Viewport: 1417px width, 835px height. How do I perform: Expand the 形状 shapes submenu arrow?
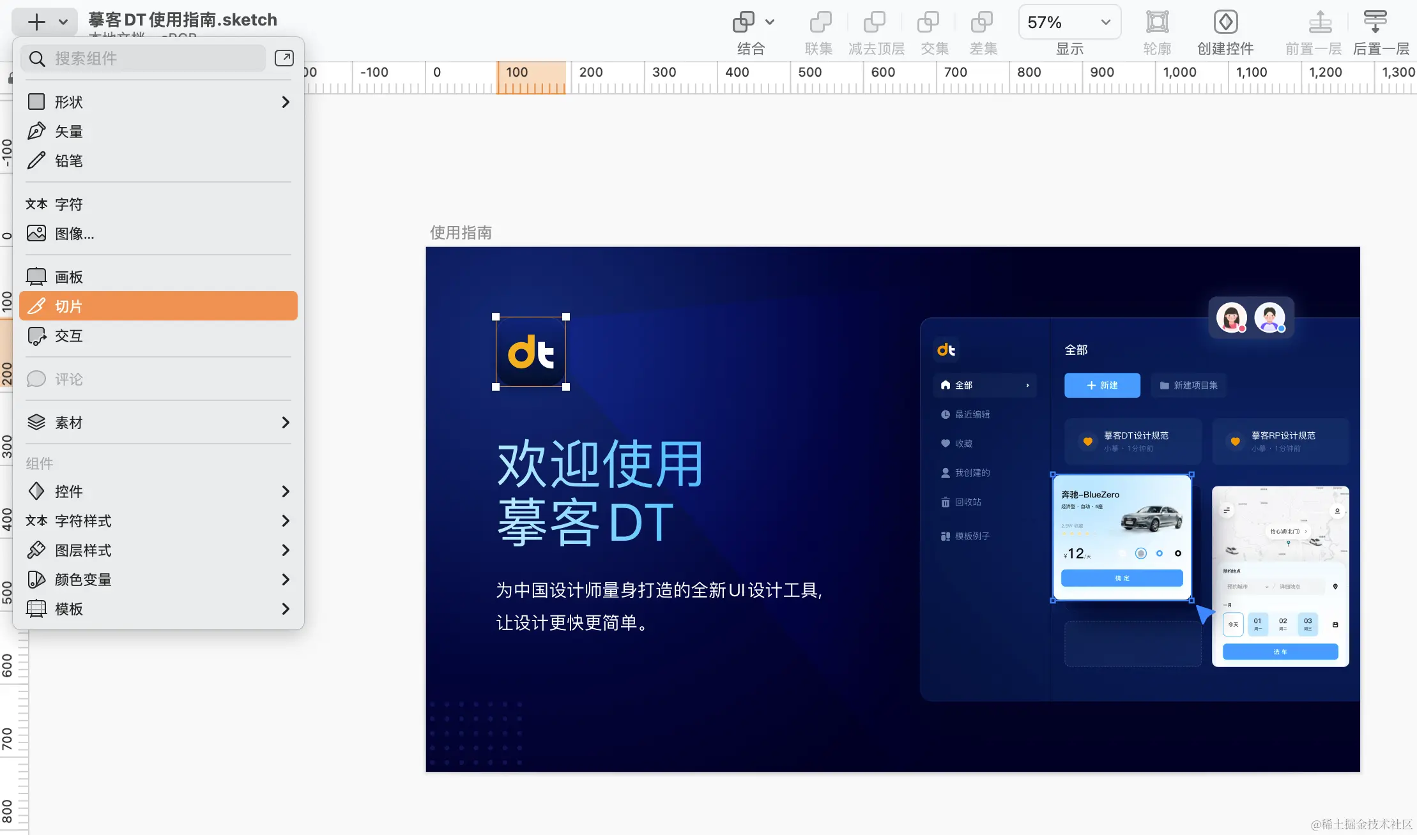click(286, 102)
